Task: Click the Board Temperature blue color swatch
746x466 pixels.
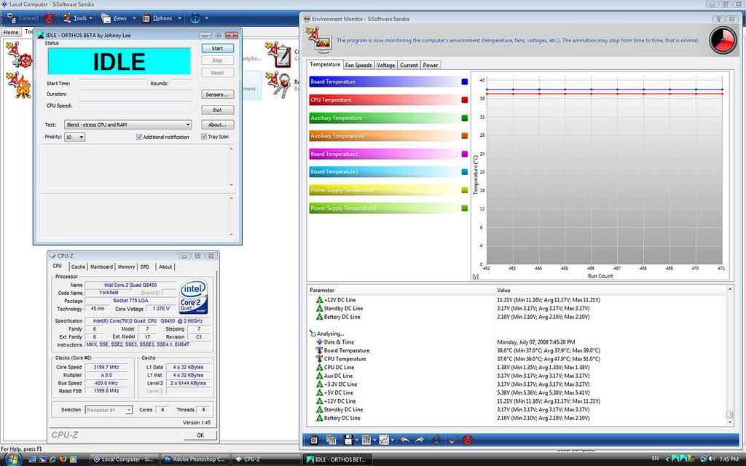Action: (464, 82)
